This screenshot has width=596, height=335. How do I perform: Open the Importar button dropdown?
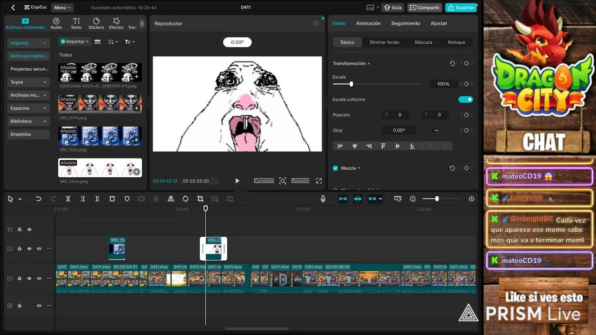click(x=75, y=41)
